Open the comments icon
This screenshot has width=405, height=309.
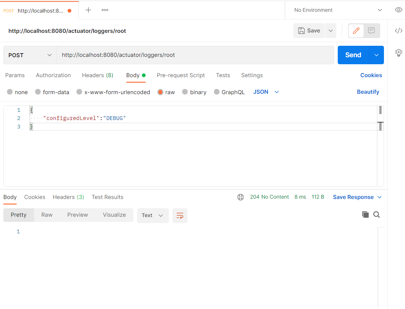pos(371,31)
